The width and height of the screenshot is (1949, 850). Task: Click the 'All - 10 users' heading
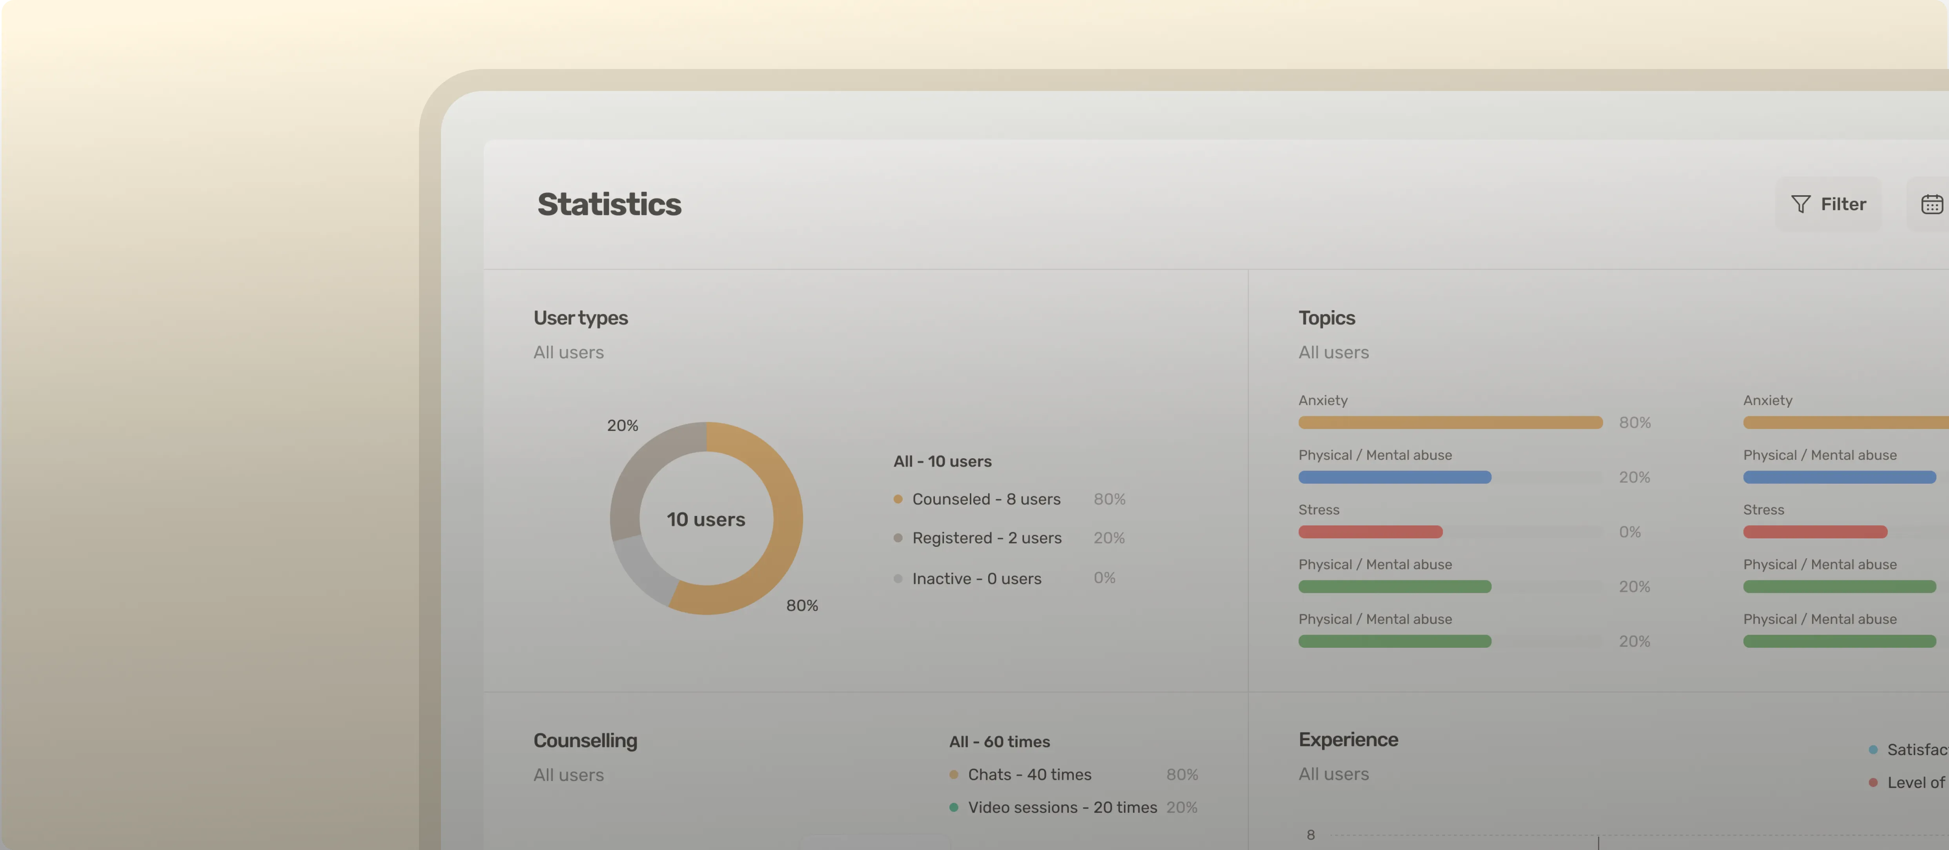tap(942, 461)
